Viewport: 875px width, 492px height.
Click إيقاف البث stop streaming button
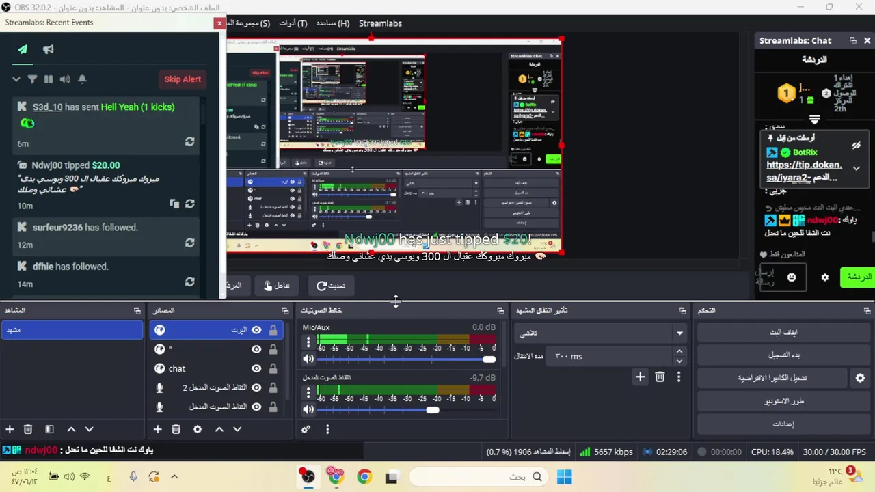tap(783, 332)
